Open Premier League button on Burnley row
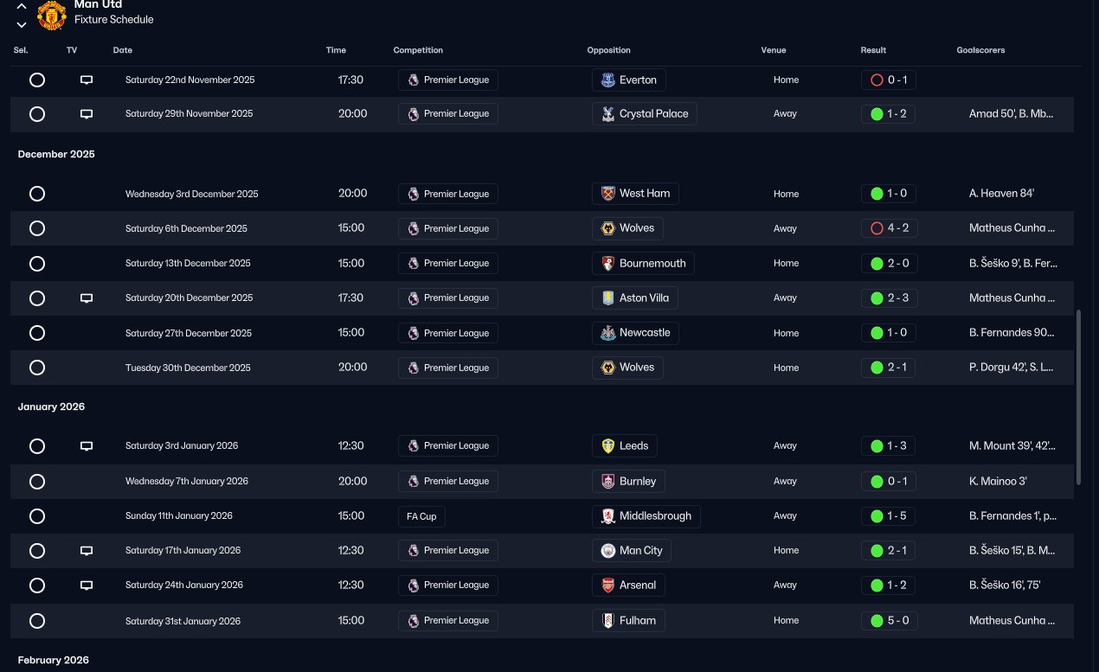Screen dimensions: 1099x672 (x=448, y=482)
